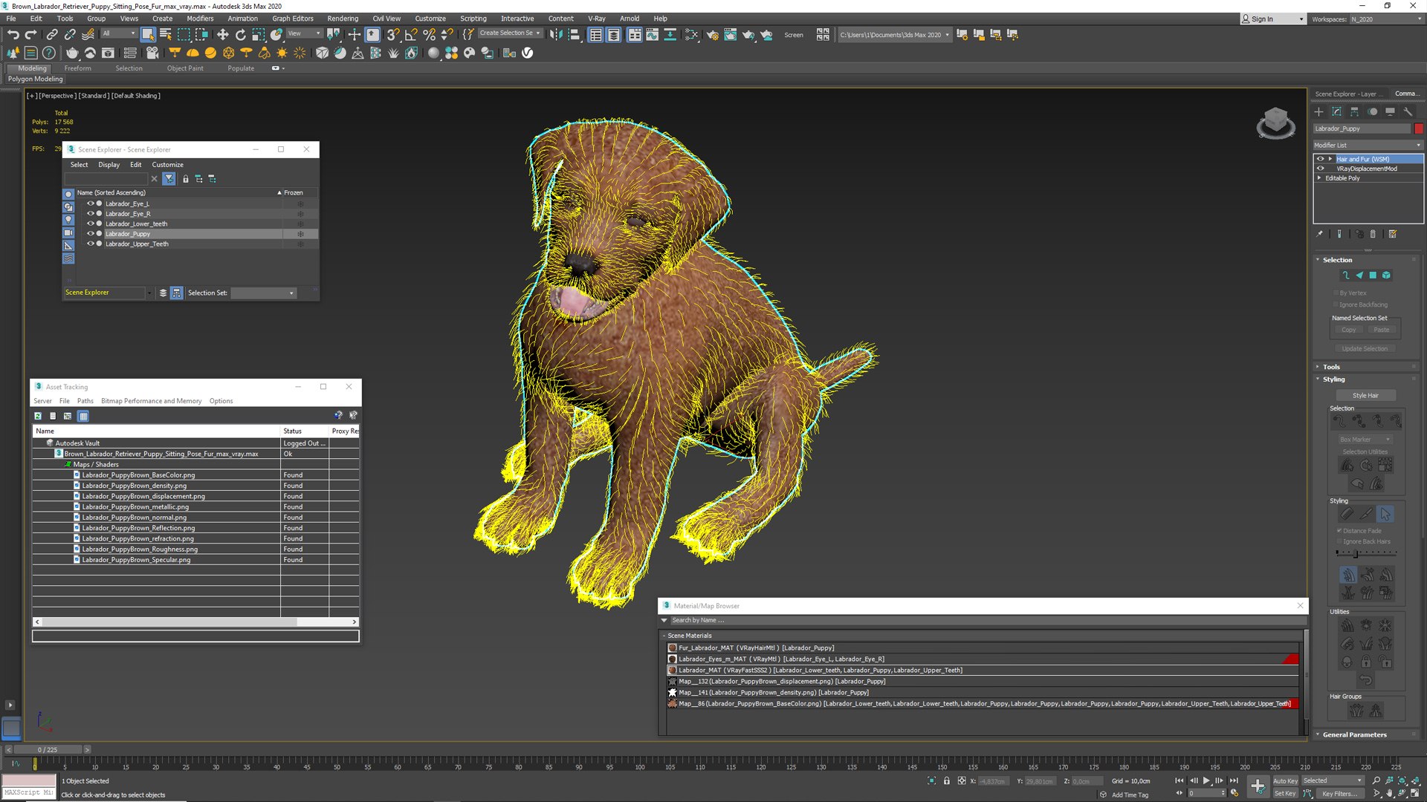Image resolution: width=1427 pixels, height=802 pixels.
Task: Expand the Editable Poly modifier entry
Action: (1319, 178)
